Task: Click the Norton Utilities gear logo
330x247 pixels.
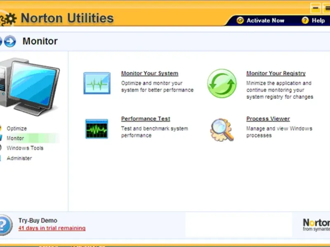Action: coord(8,19)
